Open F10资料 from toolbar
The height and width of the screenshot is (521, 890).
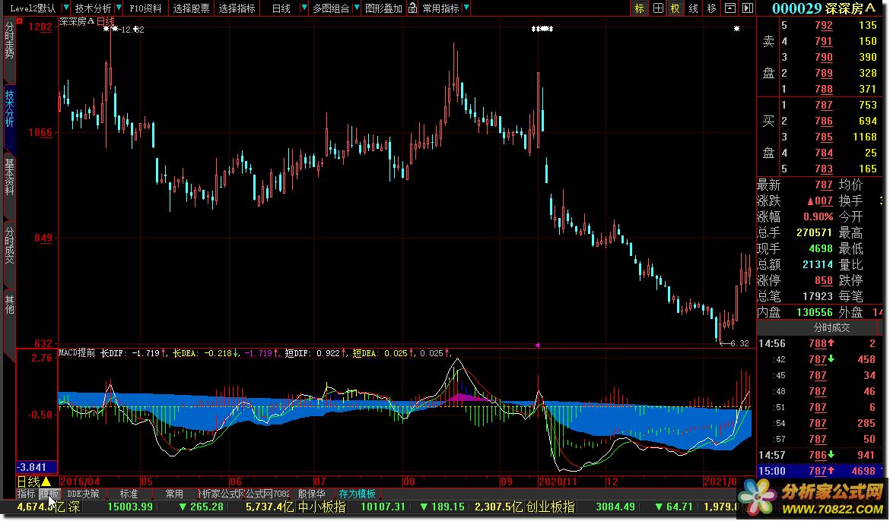tap(145, 8)
